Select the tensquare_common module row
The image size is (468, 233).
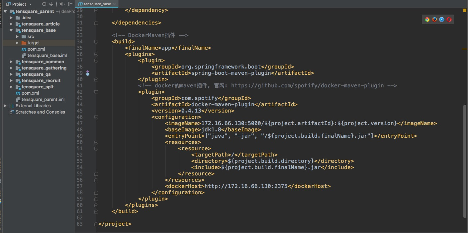(39, 62)
